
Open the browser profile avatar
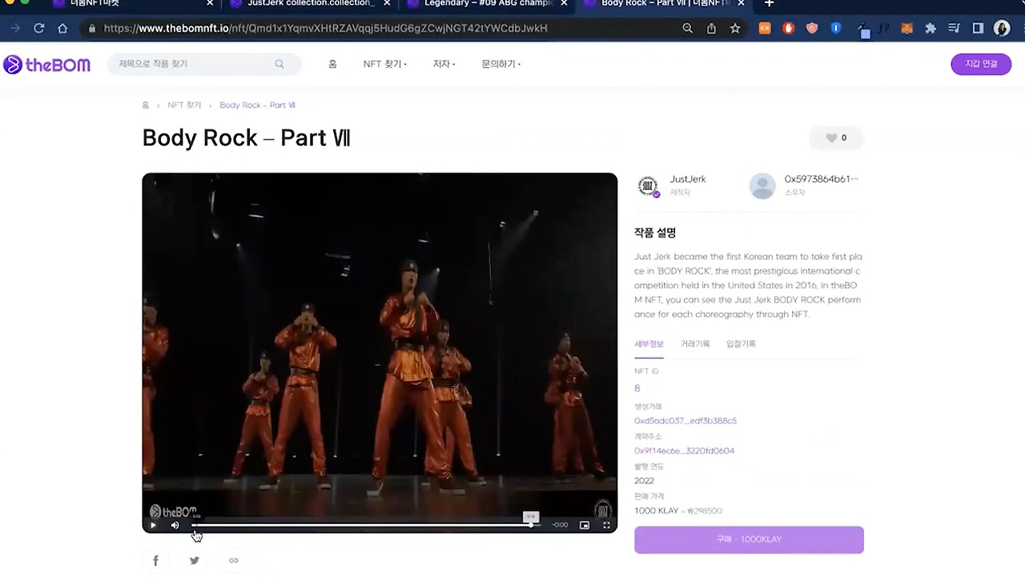point(1002,28)
